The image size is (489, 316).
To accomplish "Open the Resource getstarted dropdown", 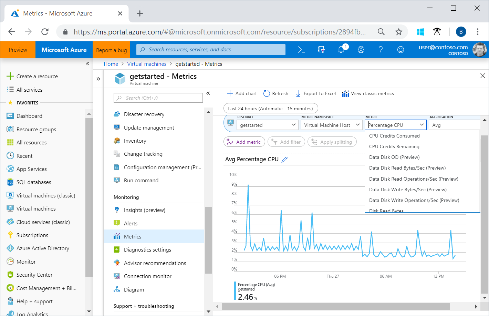I will 268,125.
